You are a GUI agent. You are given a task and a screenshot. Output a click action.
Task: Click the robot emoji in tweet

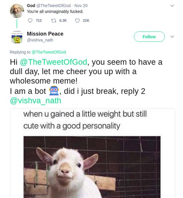(54, 91)
